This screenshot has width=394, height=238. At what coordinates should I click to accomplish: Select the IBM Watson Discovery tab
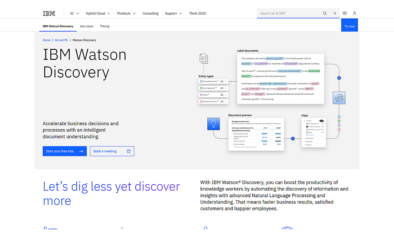(x=58, y=26)
